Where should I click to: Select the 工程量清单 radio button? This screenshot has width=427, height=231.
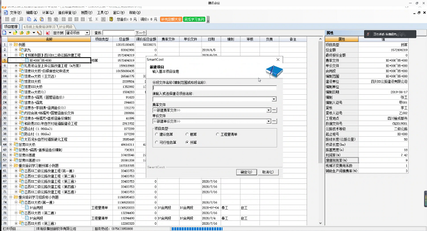point(217,134)
